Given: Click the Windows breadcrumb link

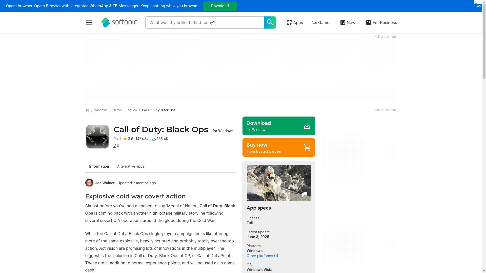Looking at the screenshot, I should coord(101,110).
